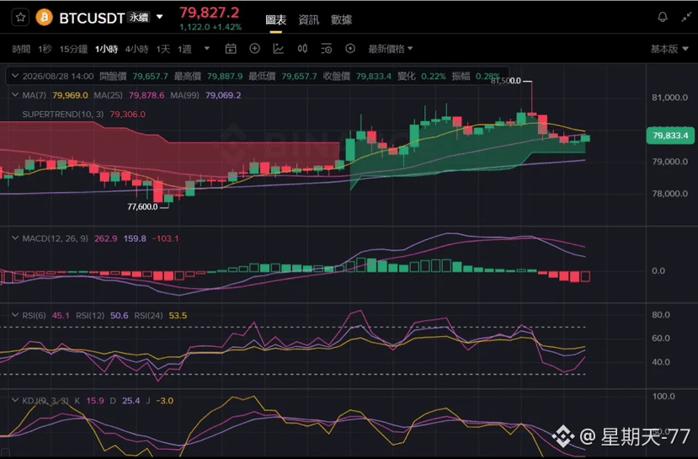Collapse the MACD panel chevron

[15, 238]
